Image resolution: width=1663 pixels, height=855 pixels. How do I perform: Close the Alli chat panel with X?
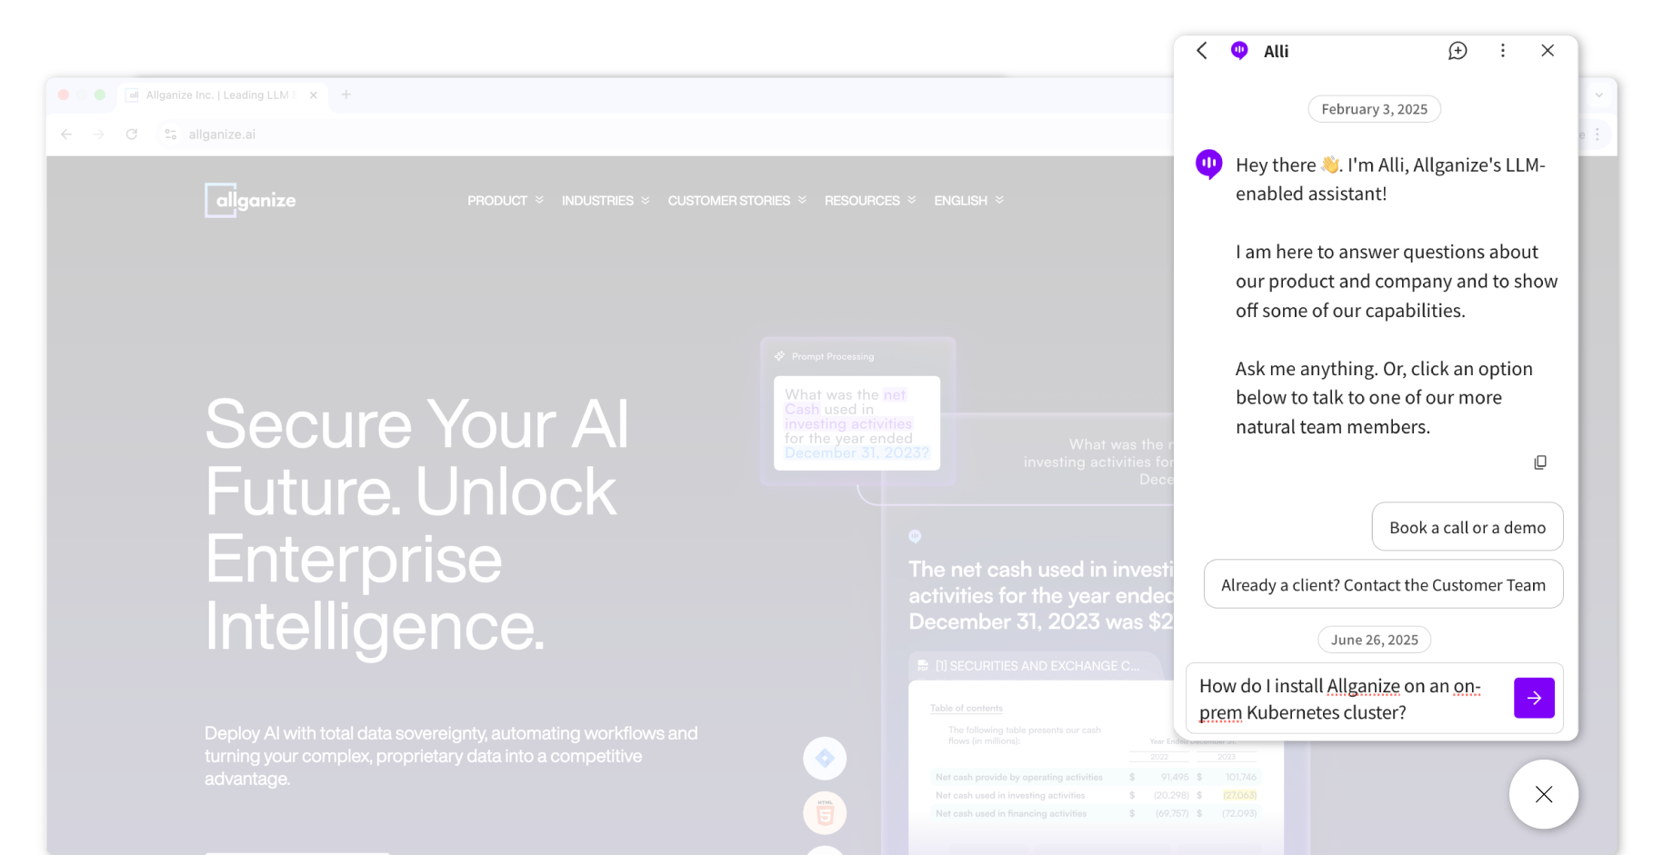click(1548, 51)
